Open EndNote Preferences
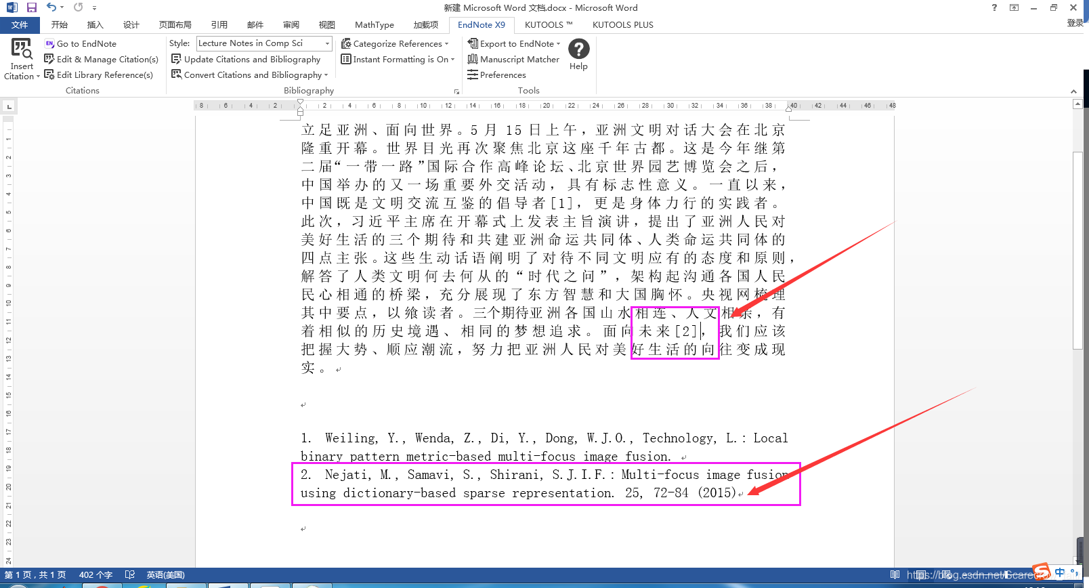Viewport: 1089px width, 588px height. (497, 75)
